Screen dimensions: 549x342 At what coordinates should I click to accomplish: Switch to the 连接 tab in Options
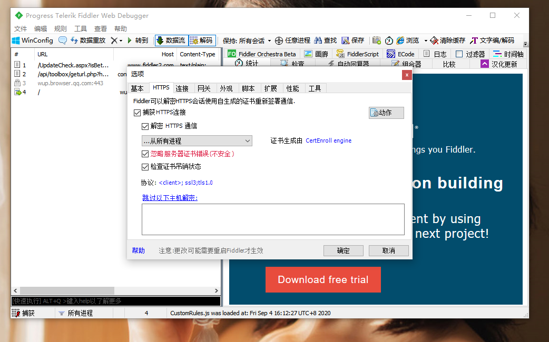click(x=182, y=88)
